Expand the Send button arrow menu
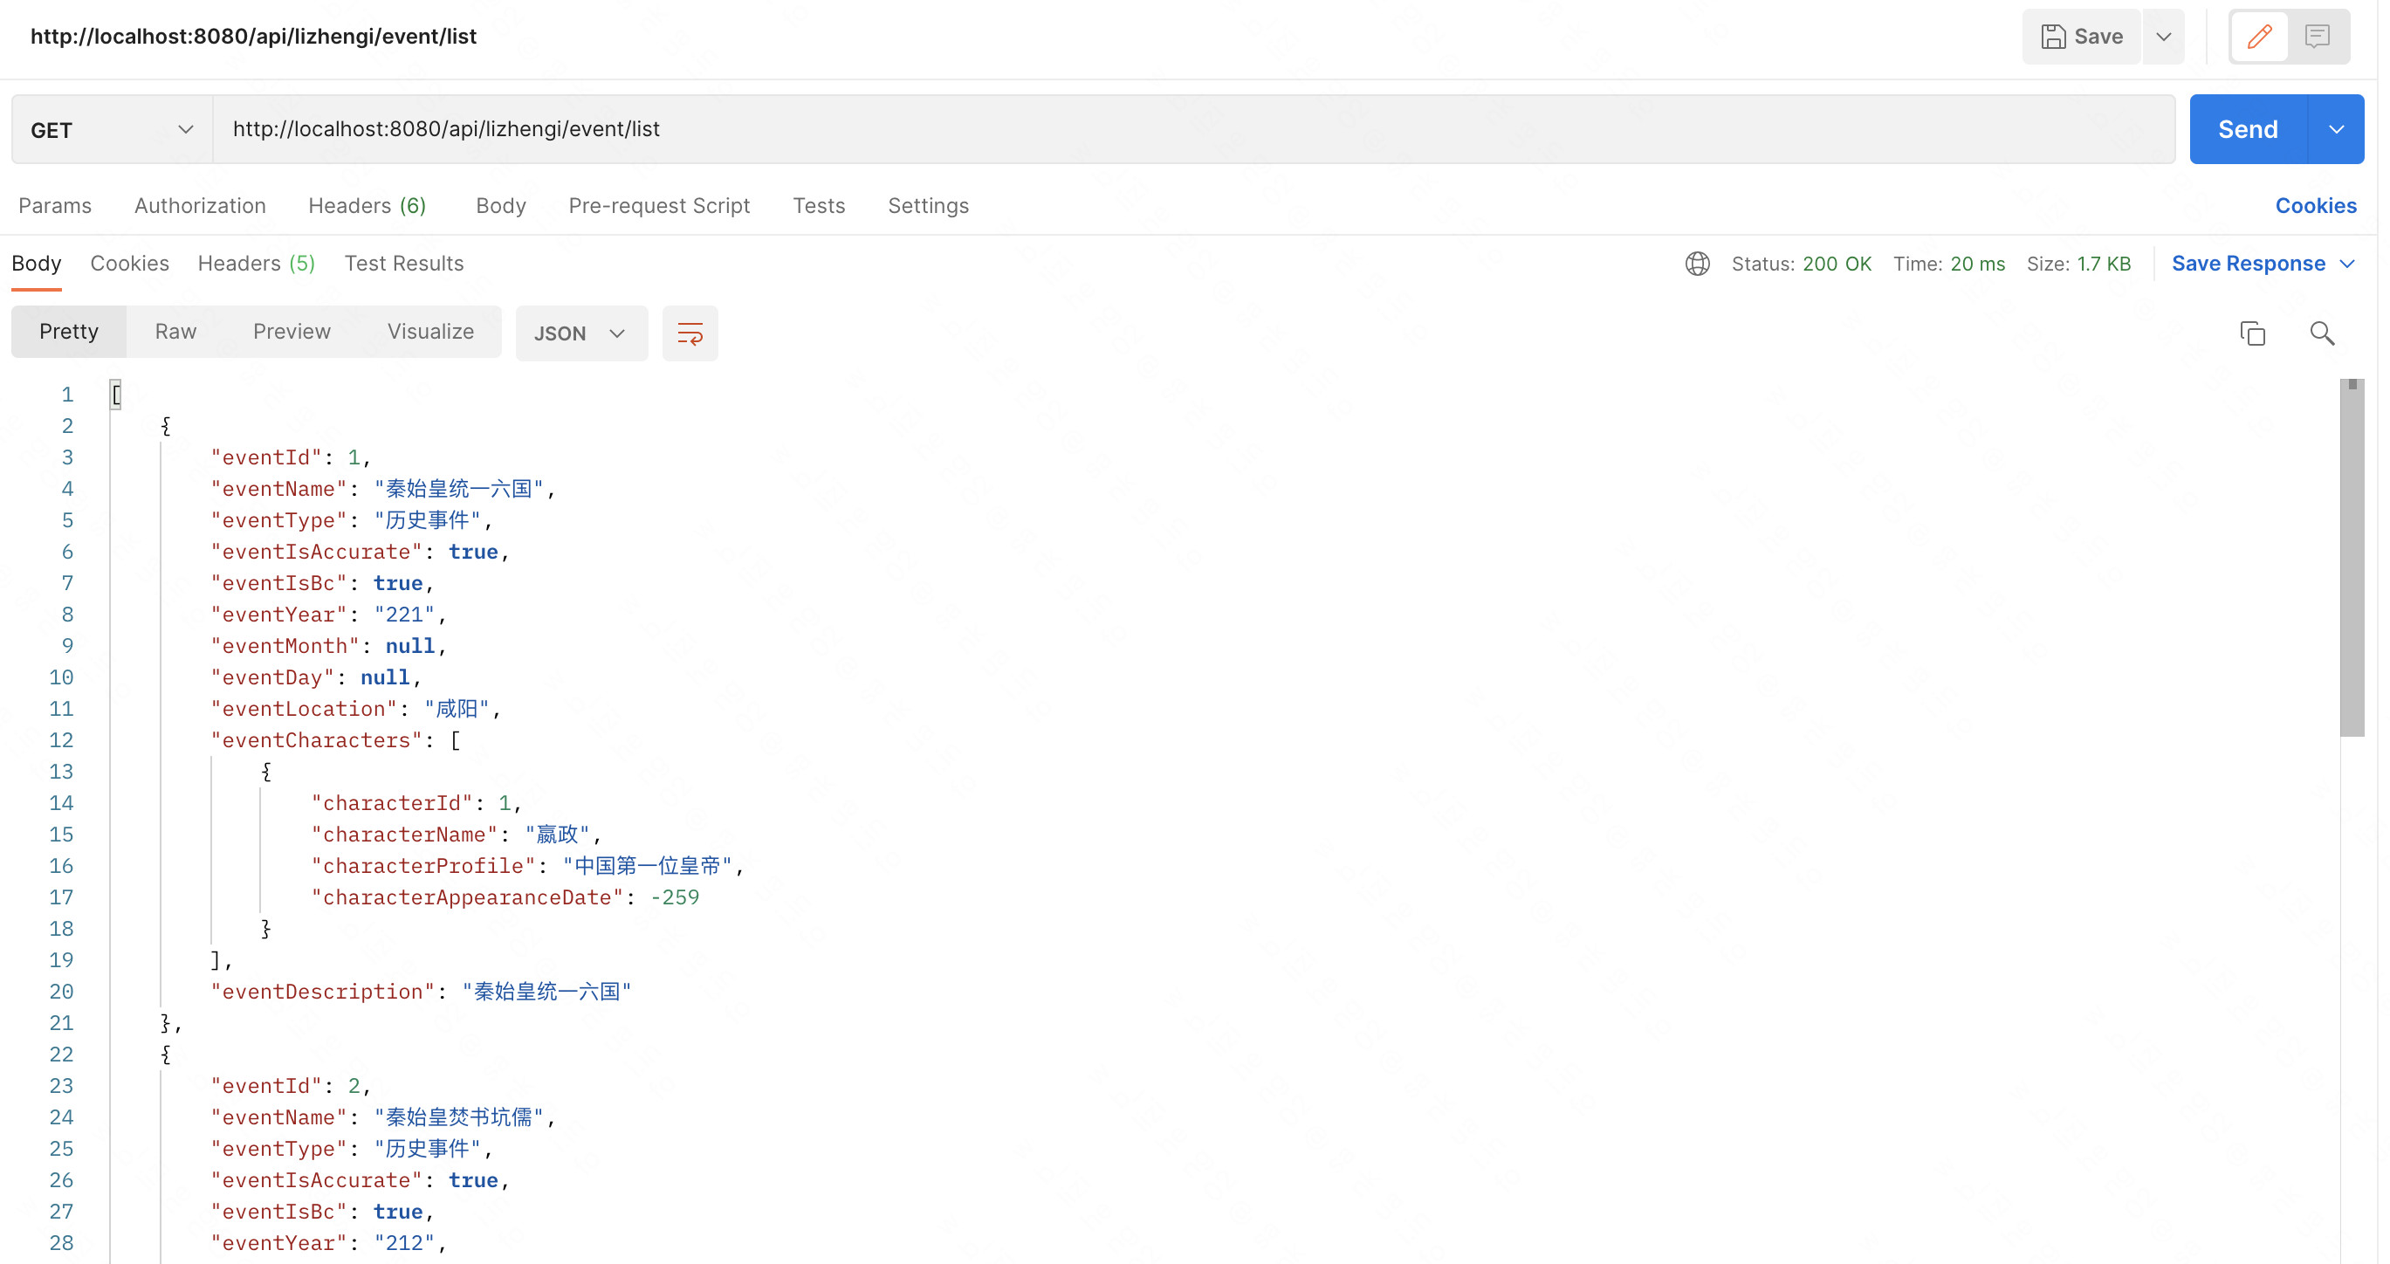2390x1264 pixels. click(x=2335, y=130)
